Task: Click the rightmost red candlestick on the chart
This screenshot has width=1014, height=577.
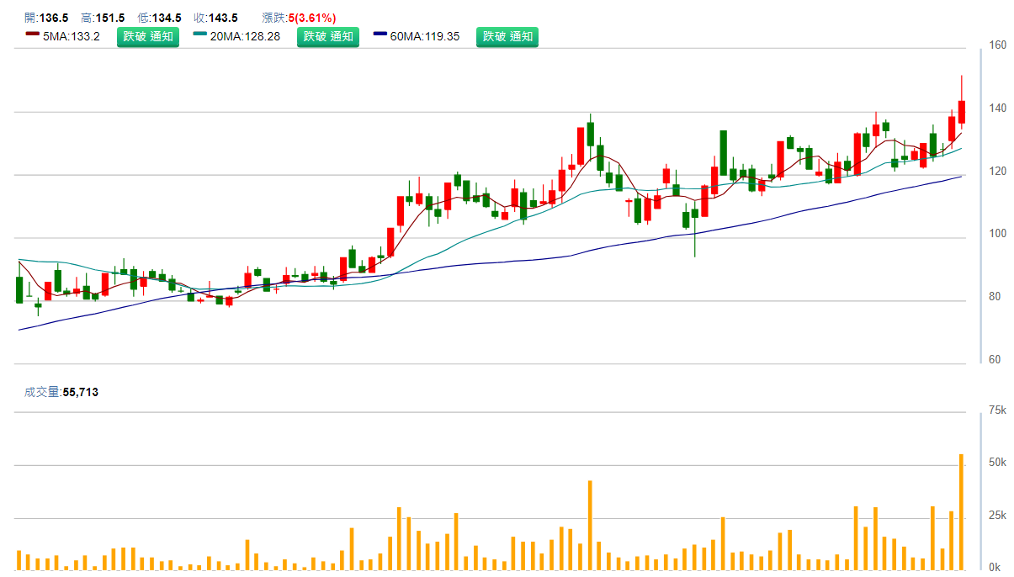Action: [961, 113]
